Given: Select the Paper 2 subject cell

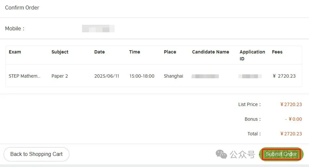Looking at the screenshot, I should [60, 76].
